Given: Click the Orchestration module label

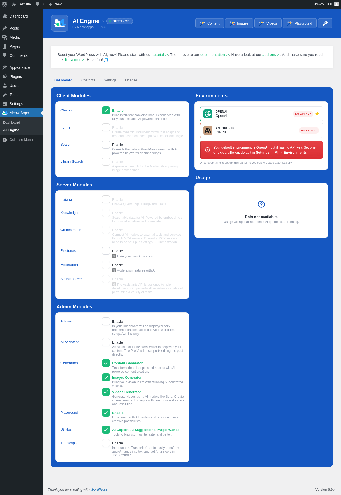Looking at the screenshot, I should pyautogui.click(x=71, y=230).
